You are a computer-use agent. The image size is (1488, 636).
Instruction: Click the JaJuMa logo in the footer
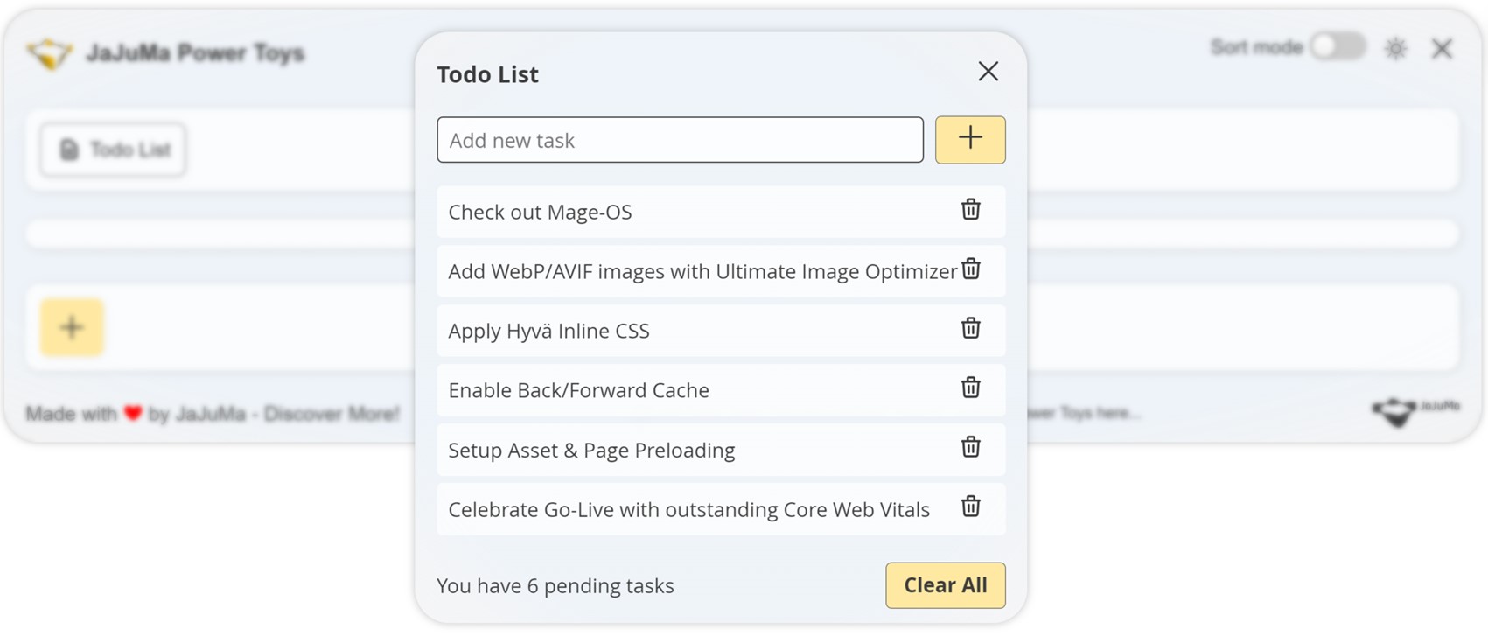point(1414,410)
